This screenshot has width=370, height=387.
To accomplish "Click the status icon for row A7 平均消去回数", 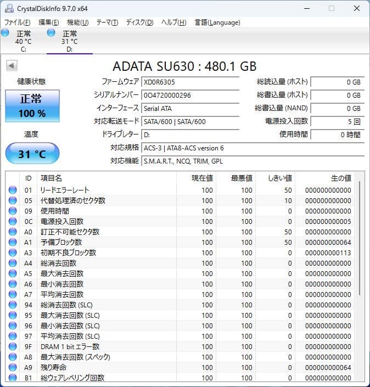I will click(13, 294).
